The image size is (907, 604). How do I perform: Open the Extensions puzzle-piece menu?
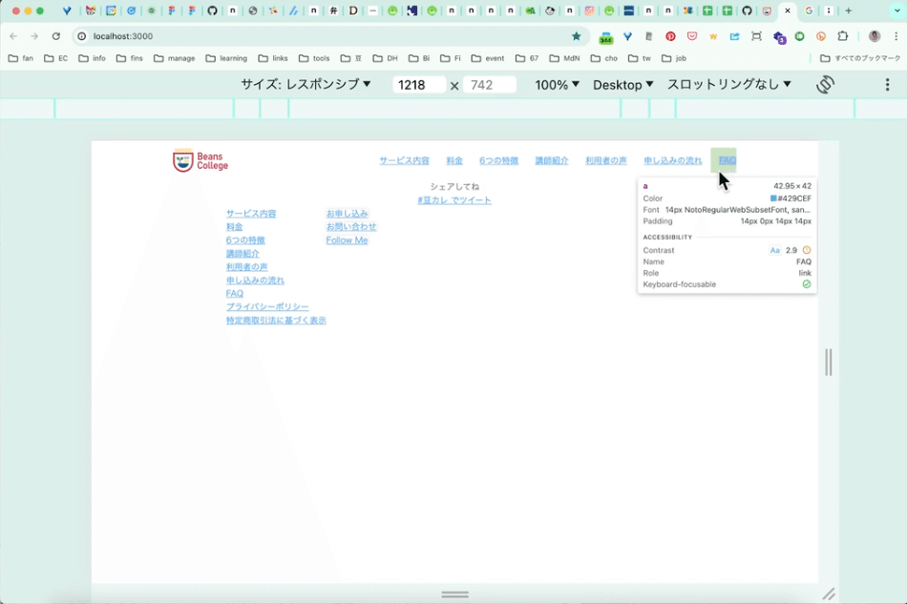point(843,36)
